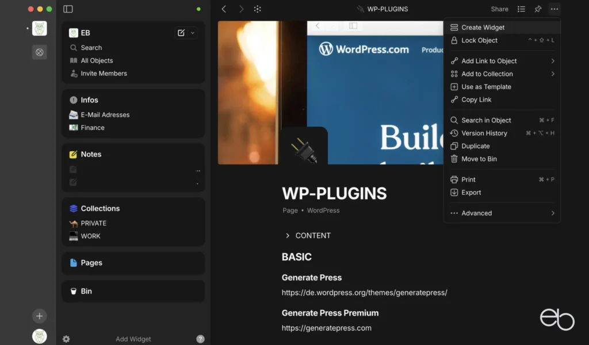This screenshot has width=589, height=345.
Task: Click the BASIC heading
Action: [x=296, y=257]
